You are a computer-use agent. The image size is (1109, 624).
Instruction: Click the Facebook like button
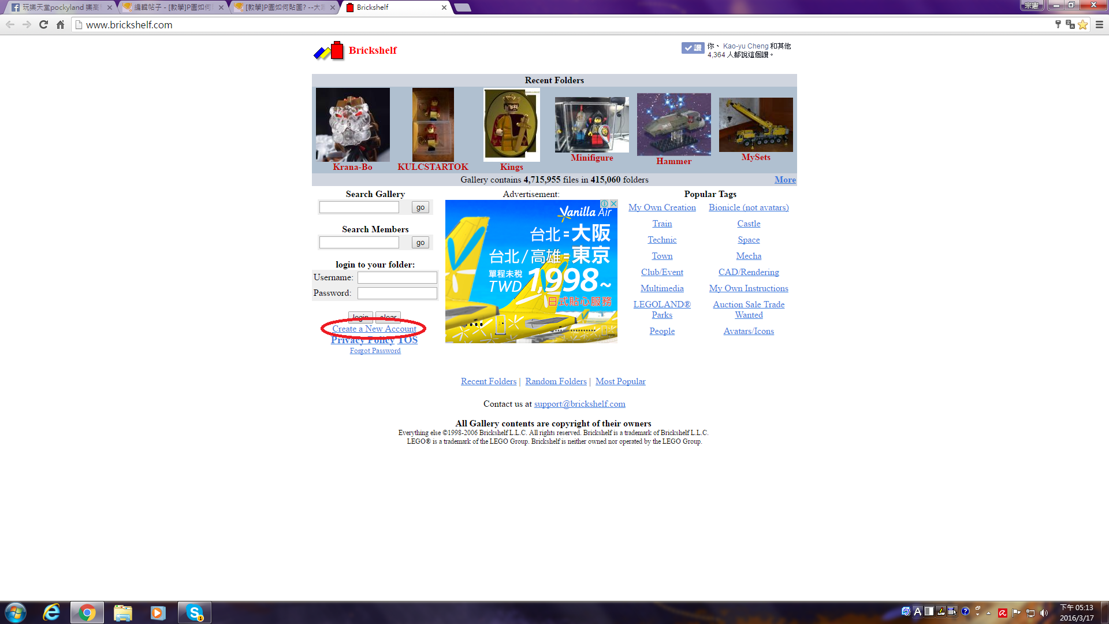[693, 48]
